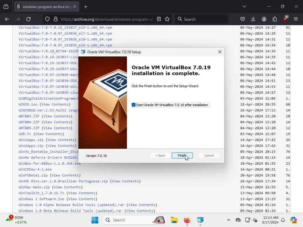Click the muted volume tray icon
The image size is (303, 227).
tap(255, 220)
